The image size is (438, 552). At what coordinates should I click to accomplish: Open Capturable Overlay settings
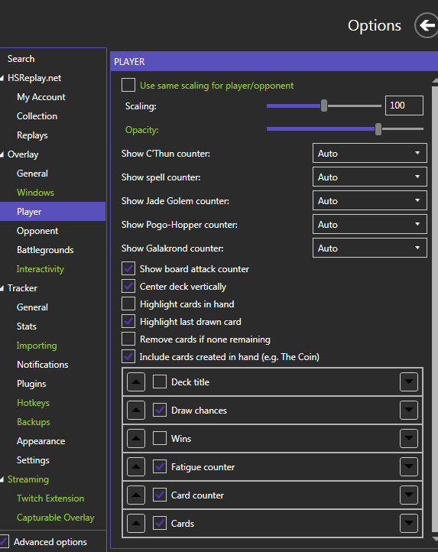(56, 518)
